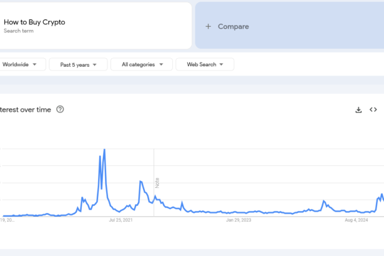Image resolution: width=384 pixels, height=256 pixels.
Task: Download the interest over time CSV
Action: [x=358, y=110]
